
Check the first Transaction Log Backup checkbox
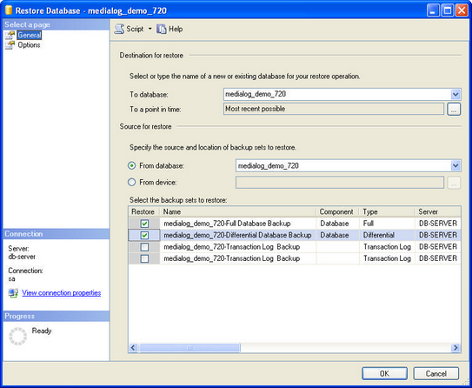pyautogui.click(x=144, y=247)
